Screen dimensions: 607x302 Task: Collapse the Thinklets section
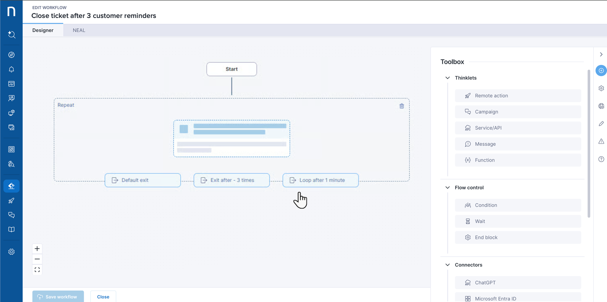[x=447, y=78]
